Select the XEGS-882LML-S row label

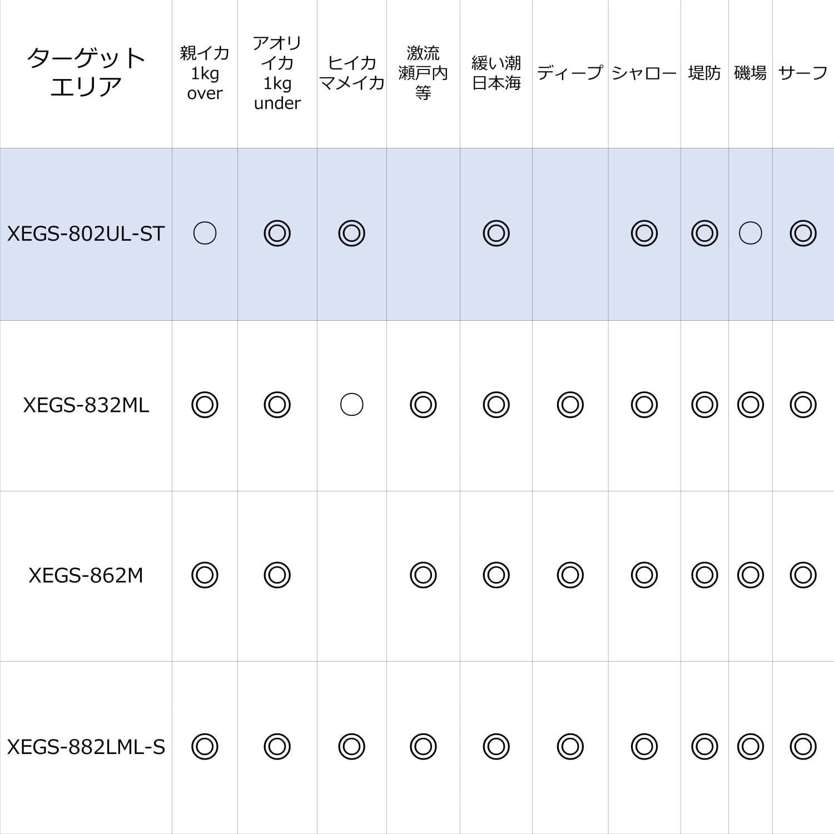tap(86, 747)
